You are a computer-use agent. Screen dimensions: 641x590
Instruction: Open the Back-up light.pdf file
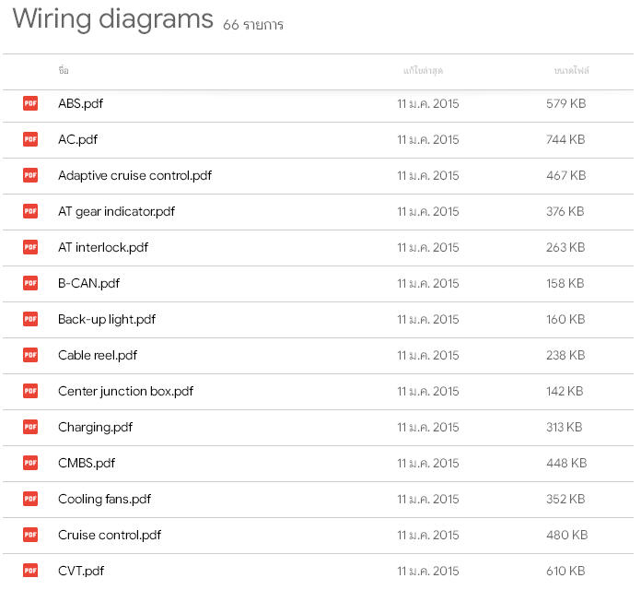click(x=107, y=319)
